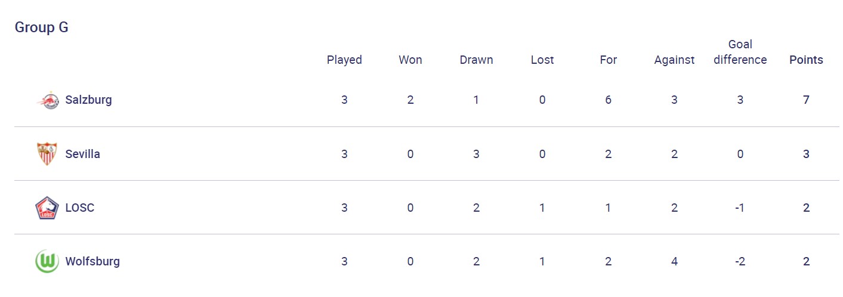The width and height of the screenshot is (843, 297).
Task: Click the Against column header
Action: pos(674,60)
